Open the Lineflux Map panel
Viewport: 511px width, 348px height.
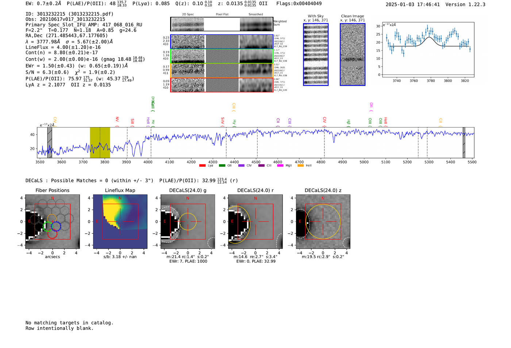pos(120,222)
